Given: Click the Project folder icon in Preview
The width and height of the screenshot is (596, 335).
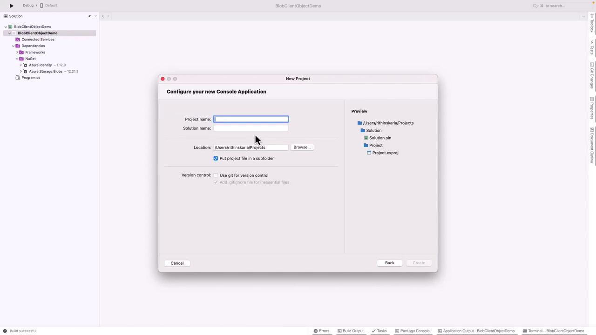Looking at the screenshot, I should (366, 145).
